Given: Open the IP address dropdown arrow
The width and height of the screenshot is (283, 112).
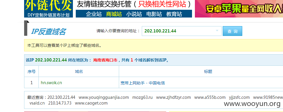Looking at the screenshot, I should click(217, 31).
